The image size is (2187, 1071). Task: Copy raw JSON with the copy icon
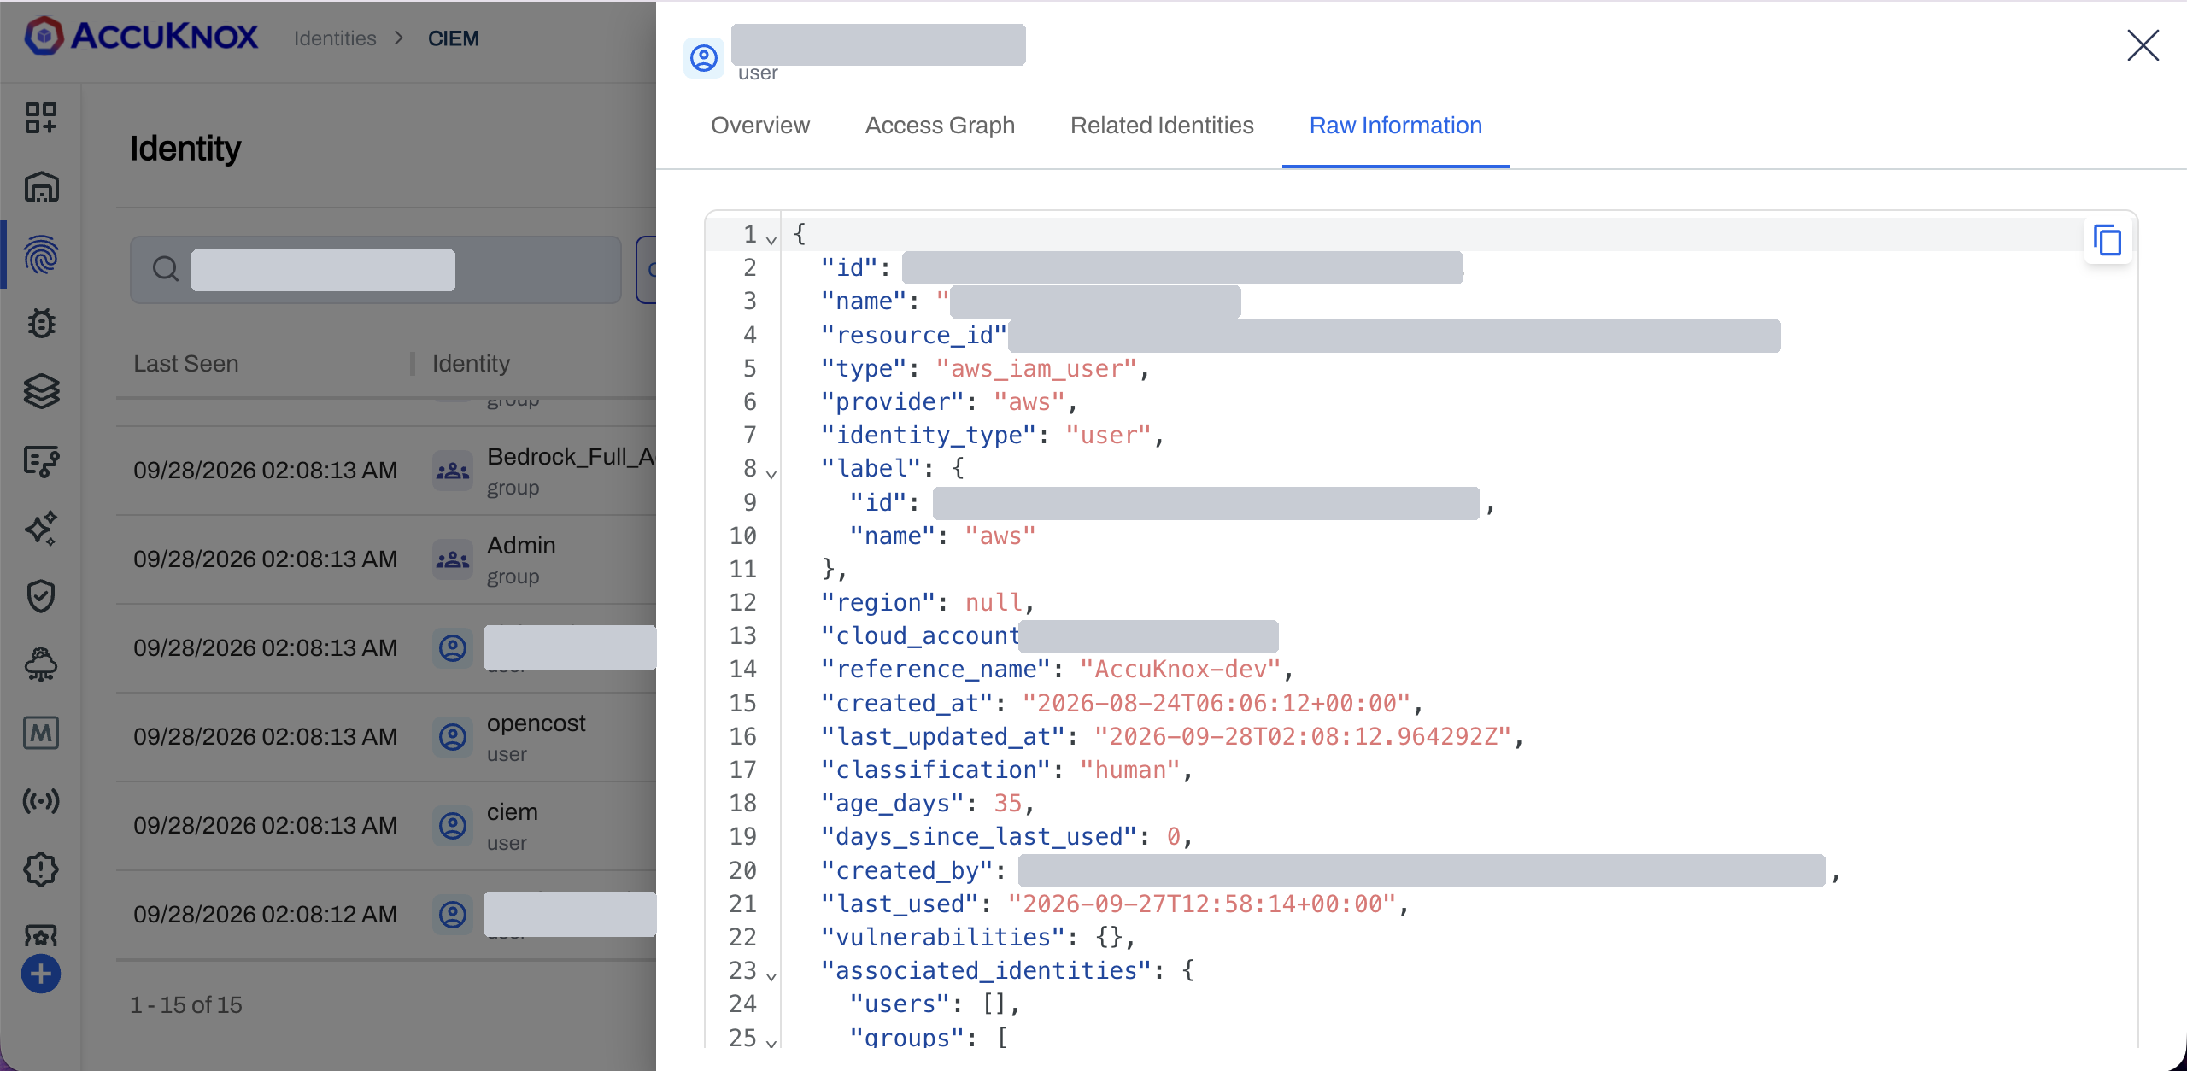coord(2108,241)
